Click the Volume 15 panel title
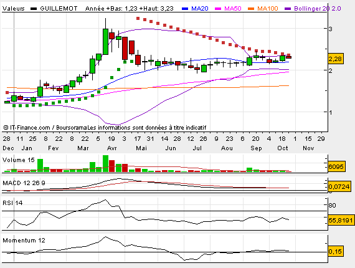 pyautogui.click(x=18, y=160)
